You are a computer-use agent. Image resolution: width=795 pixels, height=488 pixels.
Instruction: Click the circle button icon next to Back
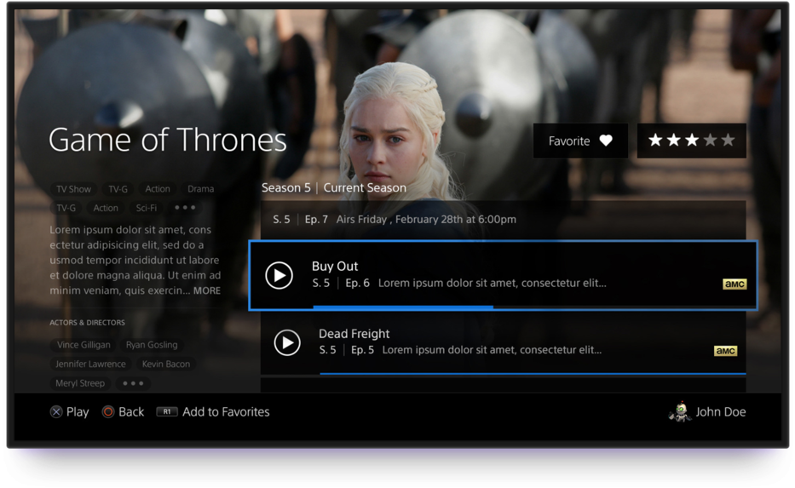(108, 412)
